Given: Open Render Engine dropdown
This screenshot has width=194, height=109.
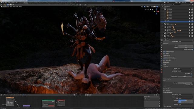Looking at the screenshot, I should [x=186, y=41].
